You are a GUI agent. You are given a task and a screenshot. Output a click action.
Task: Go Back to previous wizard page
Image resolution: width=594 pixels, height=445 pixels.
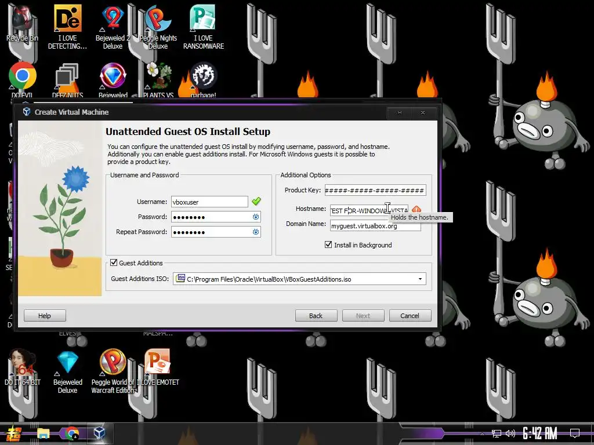[x=316, y=316]
